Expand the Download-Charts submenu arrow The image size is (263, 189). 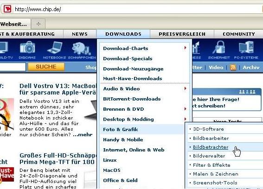coord(185,48)
